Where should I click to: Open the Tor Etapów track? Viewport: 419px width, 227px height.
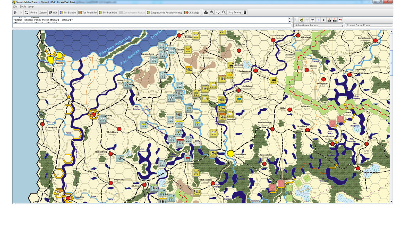68,12
